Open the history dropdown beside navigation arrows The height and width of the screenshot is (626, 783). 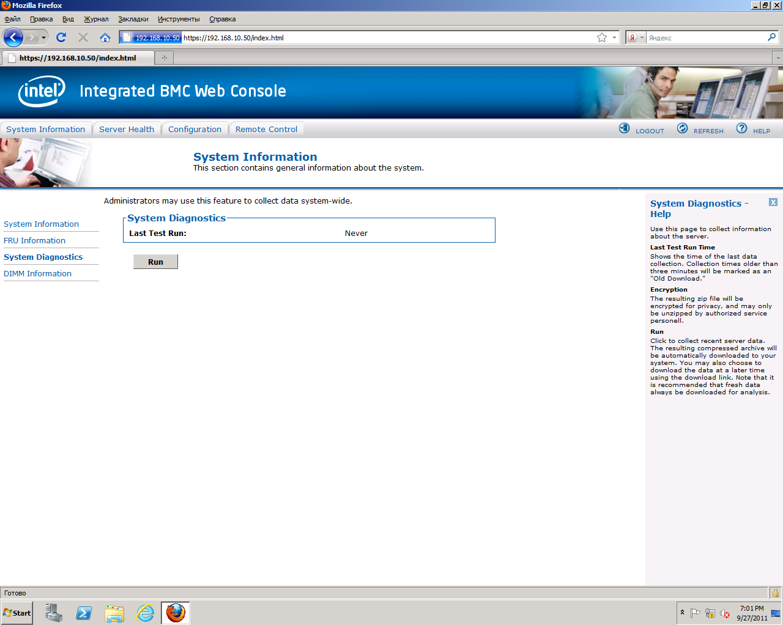43,38
